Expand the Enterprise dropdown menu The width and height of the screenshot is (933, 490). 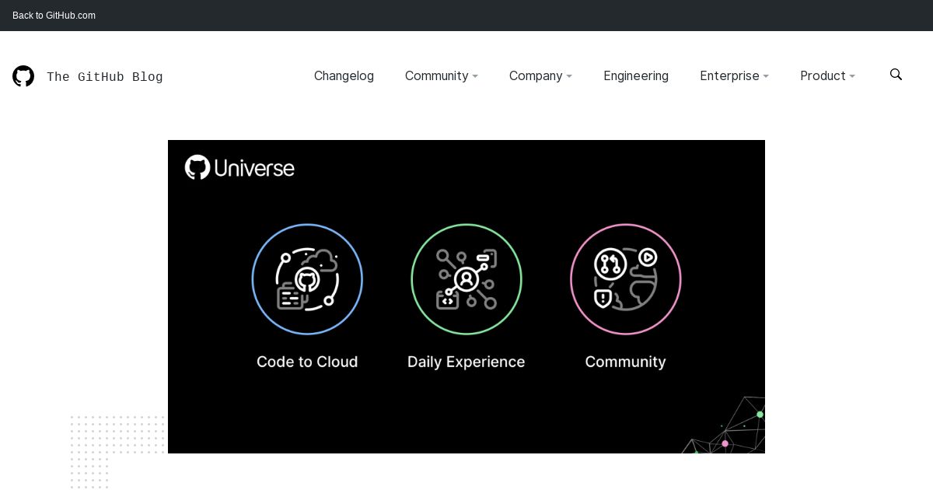click(x=734, y=75)
